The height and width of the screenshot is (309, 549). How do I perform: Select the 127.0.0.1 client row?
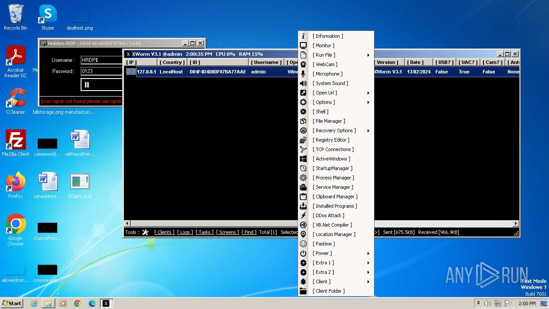322,72
